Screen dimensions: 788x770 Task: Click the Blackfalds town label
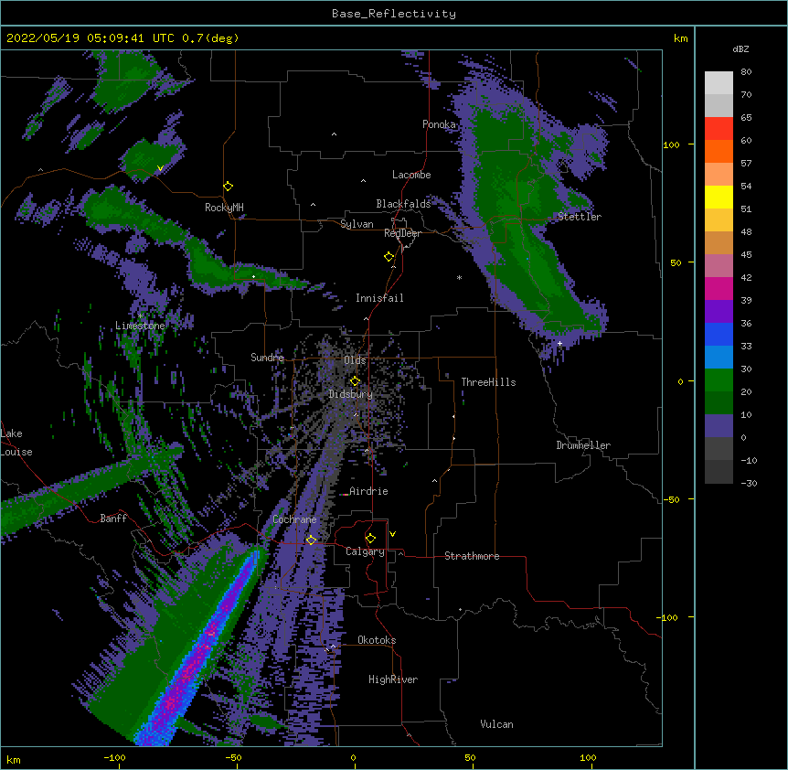403,204
